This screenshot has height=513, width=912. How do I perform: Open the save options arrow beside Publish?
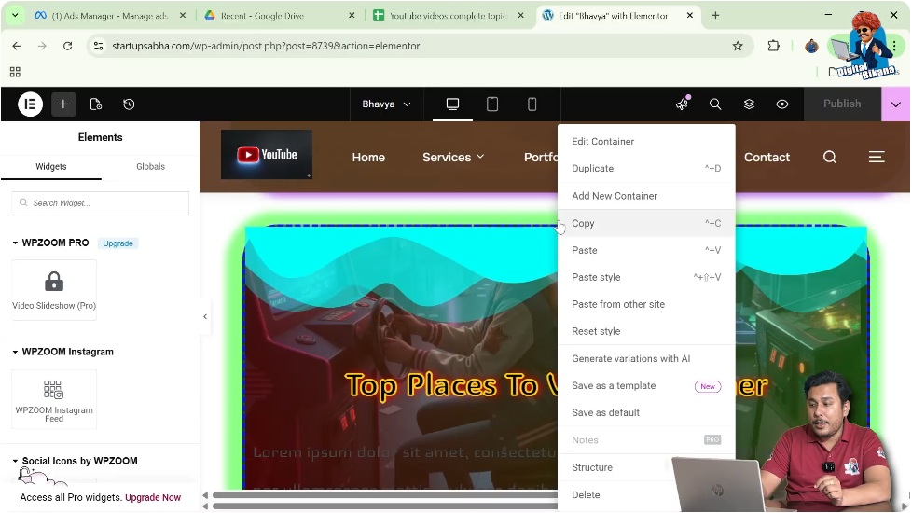click(x=896, y=104)
